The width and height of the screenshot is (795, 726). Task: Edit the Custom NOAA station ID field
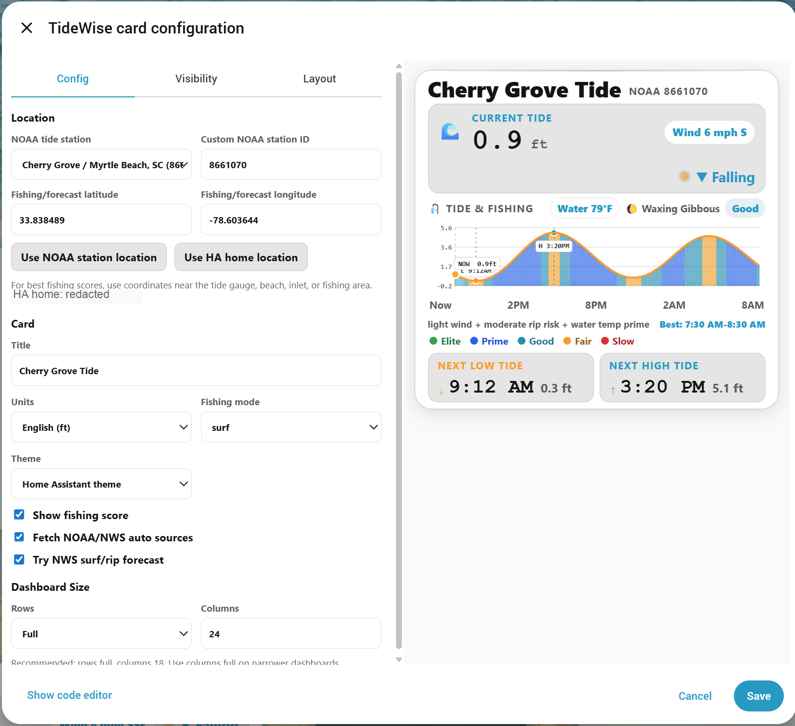pos(291,164)
